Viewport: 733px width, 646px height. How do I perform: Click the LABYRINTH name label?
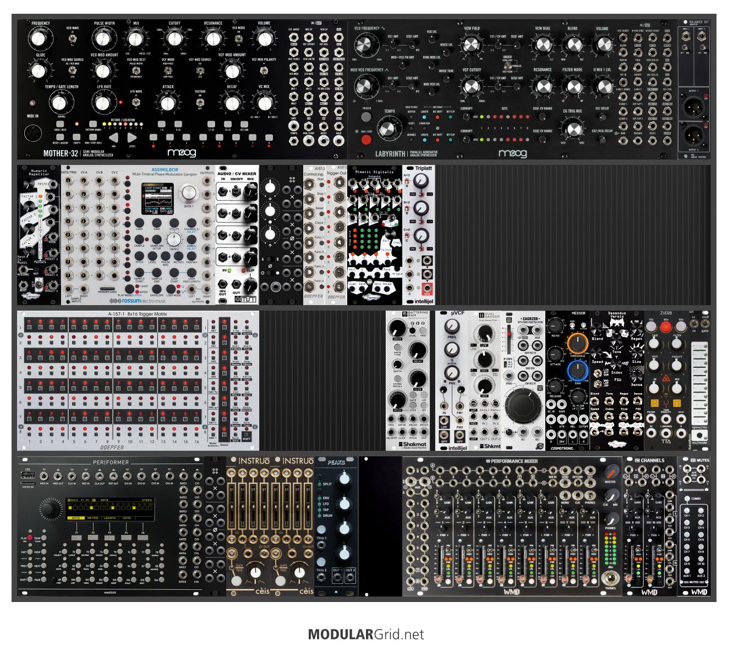(390, 154)
